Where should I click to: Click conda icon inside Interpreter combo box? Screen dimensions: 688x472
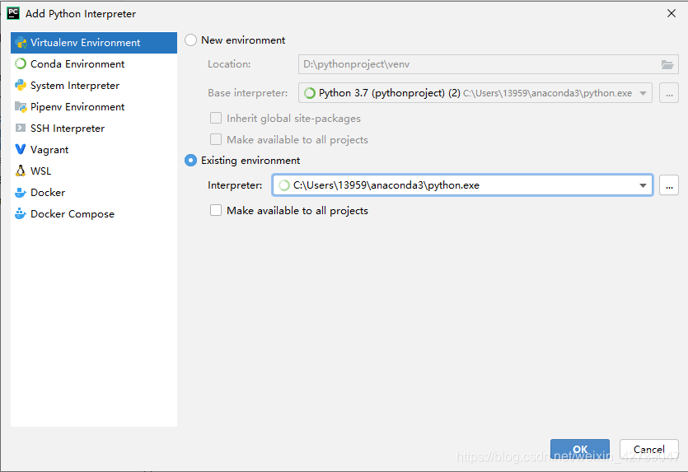click(x=284, y=185)
